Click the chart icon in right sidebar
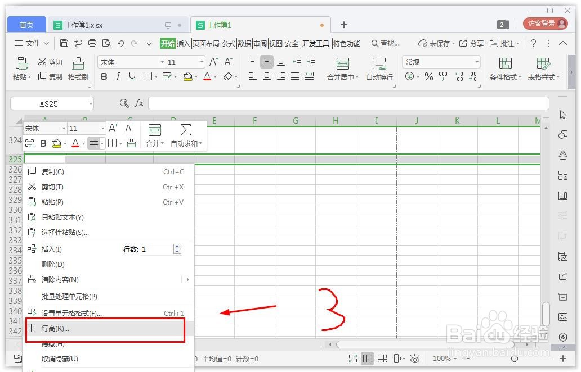 coord(563,195)
